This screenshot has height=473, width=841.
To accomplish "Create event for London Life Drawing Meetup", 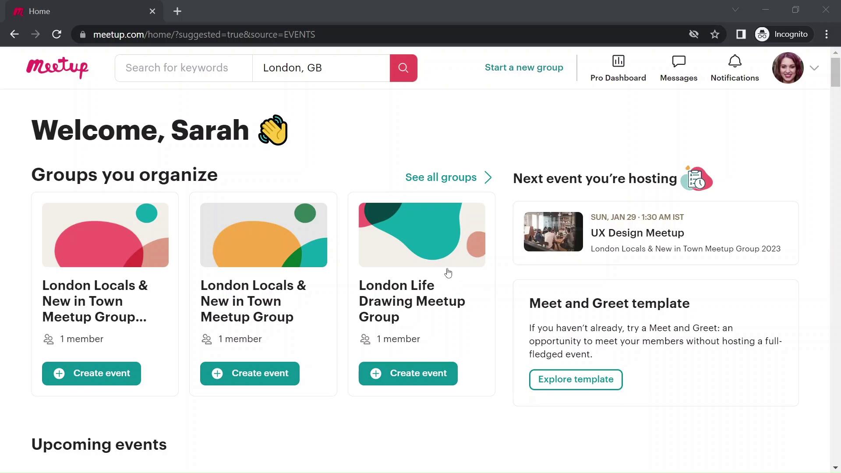I will (x=408, y=373).
